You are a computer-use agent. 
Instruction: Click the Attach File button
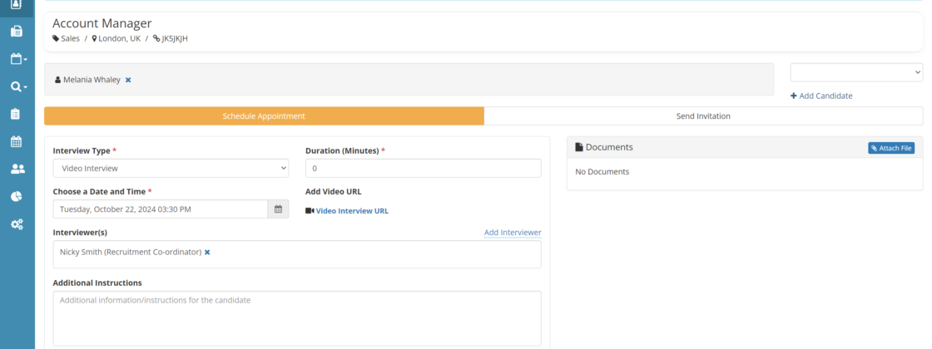pyautogui.click(x=891, y=148)
